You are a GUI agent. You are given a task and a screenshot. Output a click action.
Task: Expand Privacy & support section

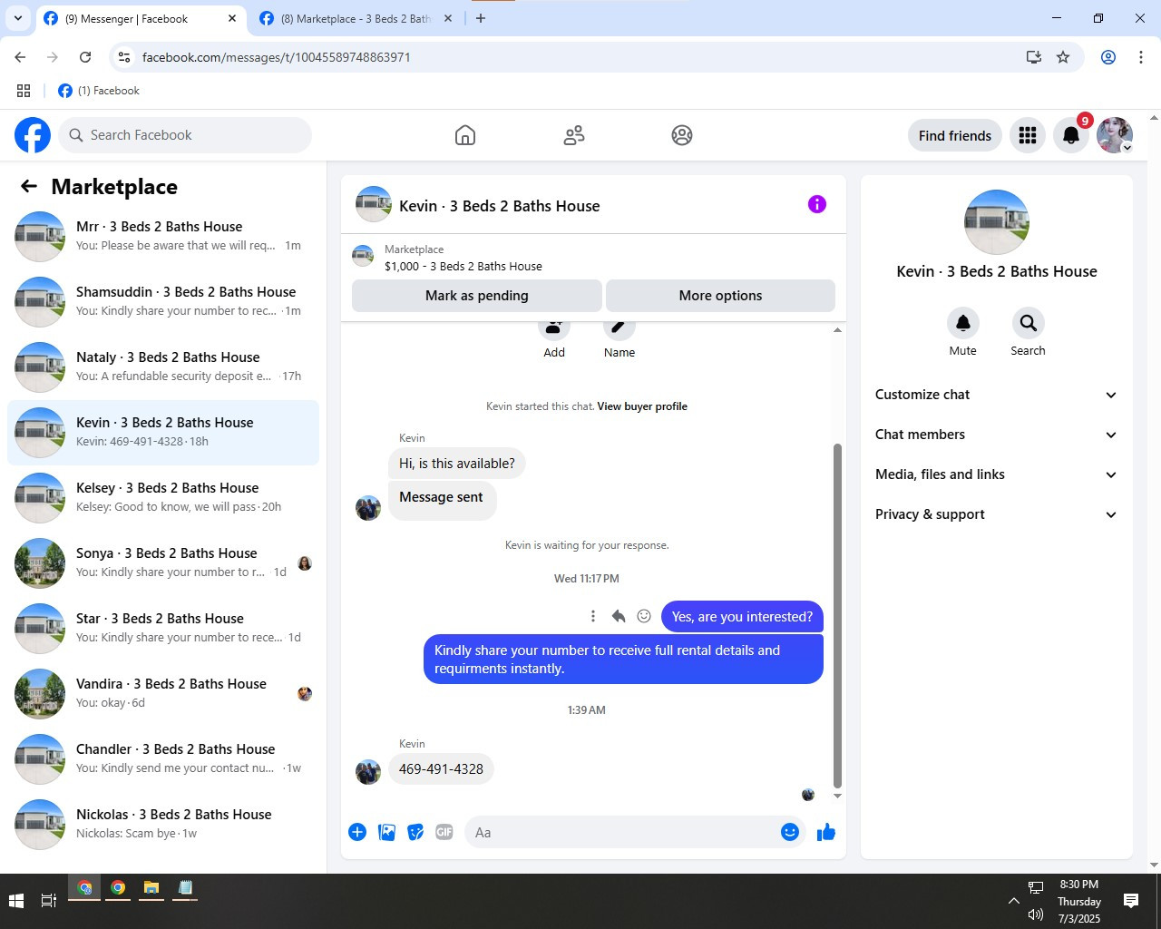996,514
